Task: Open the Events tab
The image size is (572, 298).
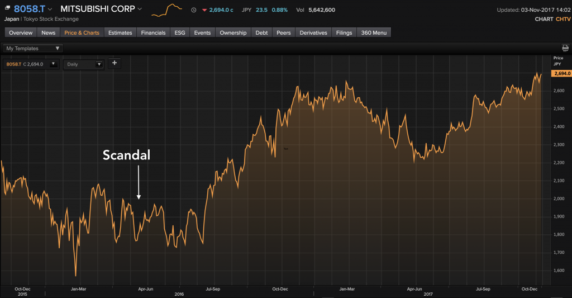Action: pyautogui.click(x=202, y=32)
